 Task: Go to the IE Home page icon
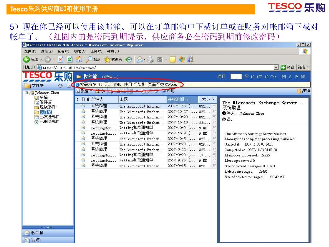click(79, 59)
